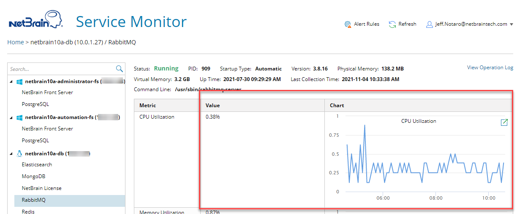The image size is (517, 214).
Task: Select NetBrain License service
Action: click(41, 188)
